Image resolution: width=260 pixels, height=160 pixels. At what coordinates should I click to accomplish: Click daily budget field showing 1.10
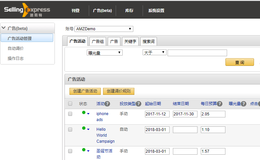[213, 130]
